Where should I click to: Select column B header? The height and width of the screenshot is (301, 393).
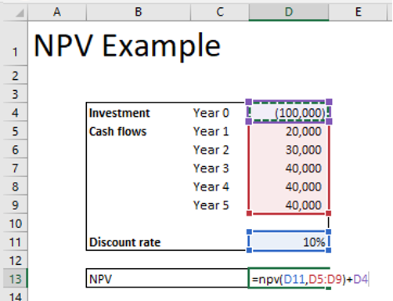pyautogui.click(x=139, y=12)
